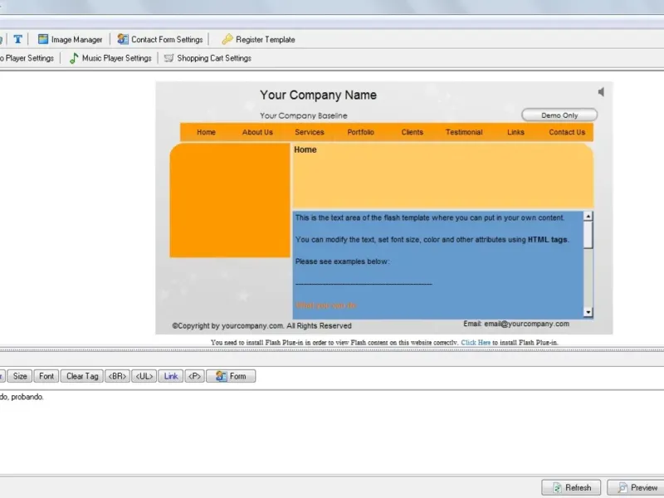Click the Preview button
The image size is (664, 498).
pos(637,488)
